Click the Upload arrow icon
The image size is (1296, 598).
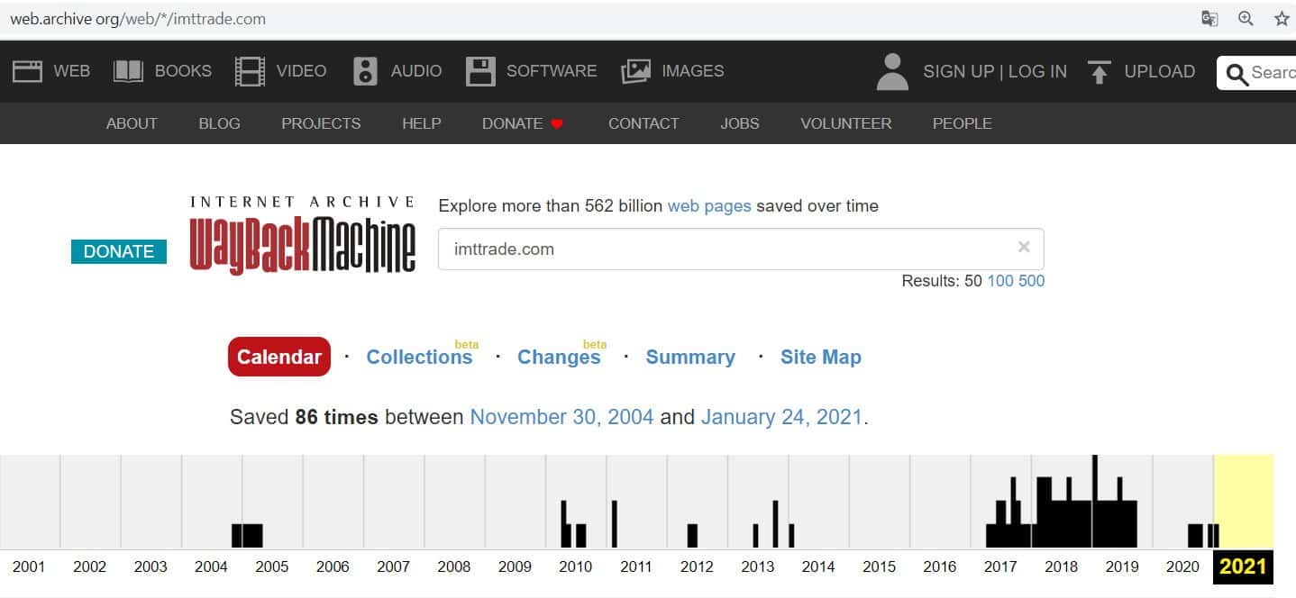[1099, 72]
